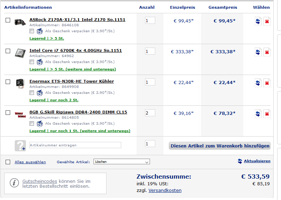
Task: Open Intel Core i7 6700K product link
Action: [x=75, y=50]
